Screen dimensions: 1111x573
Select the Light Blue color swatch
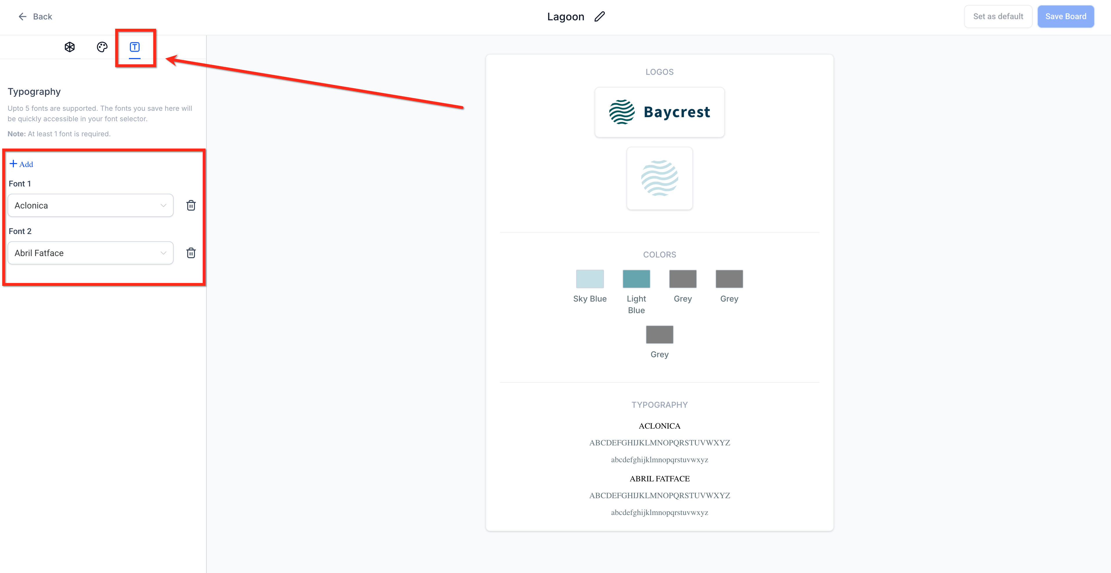click(636, 279)
